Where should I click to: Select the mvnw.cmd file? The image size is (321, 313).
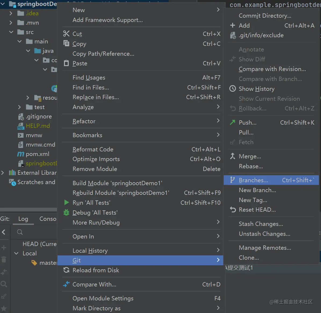pyautogui.click(x=41, y=144)
